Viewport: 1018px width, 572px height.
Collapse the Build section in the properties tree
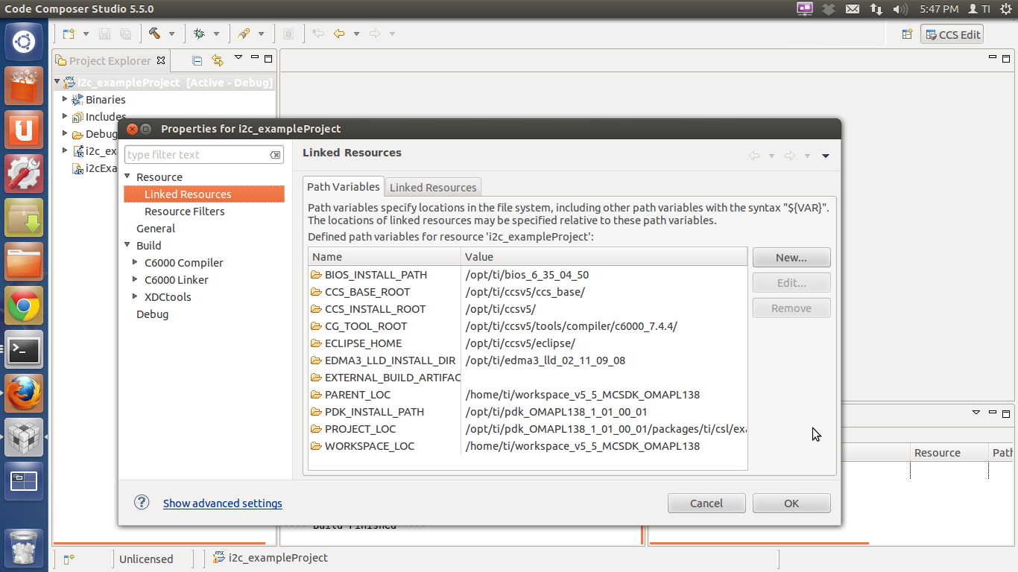coord(128,245)
